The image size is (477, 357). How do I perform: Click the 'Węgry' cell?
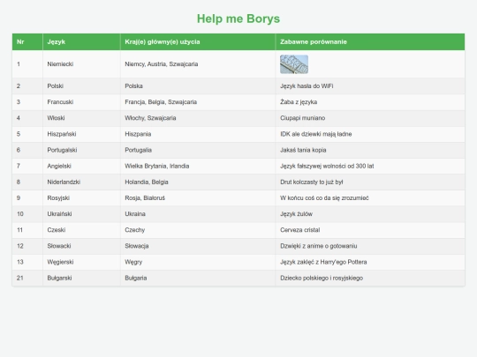click(x=198, y=262)
